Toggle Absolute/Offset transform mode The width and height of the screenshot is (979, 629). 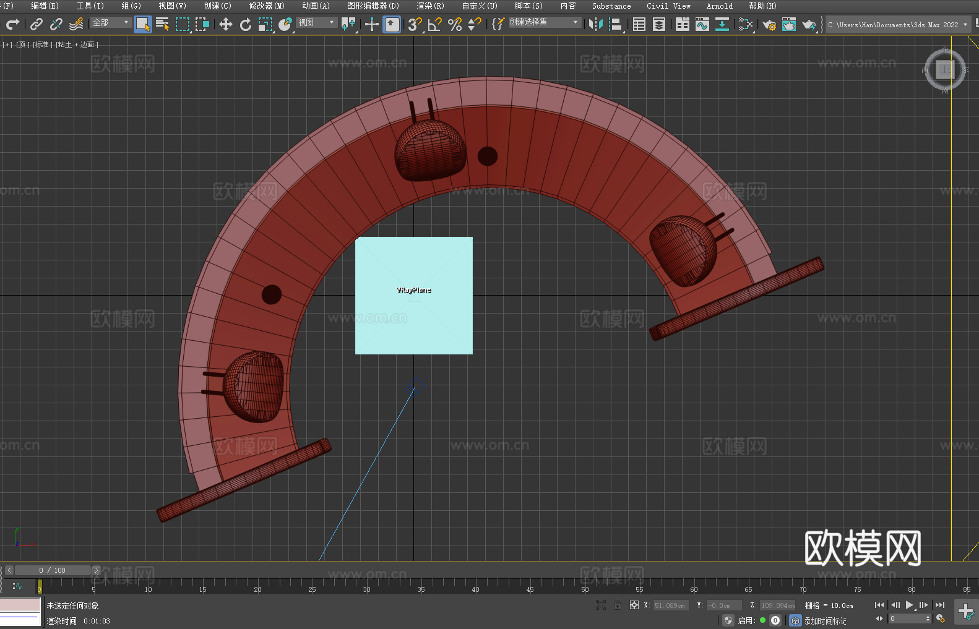(634, 605)
